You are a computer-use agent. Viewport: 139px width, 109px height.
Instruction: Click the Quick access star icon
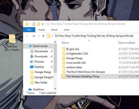(30, 46)
